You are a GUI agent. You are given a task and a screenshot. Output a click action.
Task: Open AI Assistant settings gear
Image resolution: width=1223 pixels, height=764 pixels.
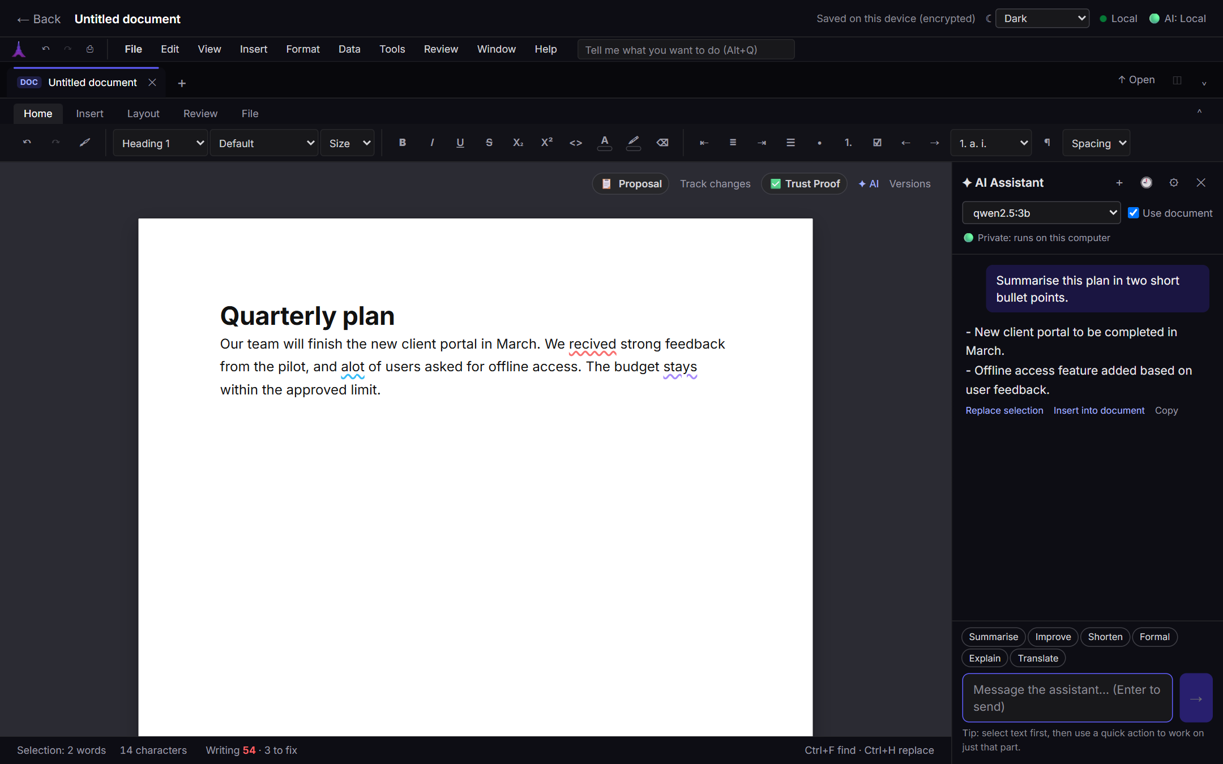click(1174, 182)
